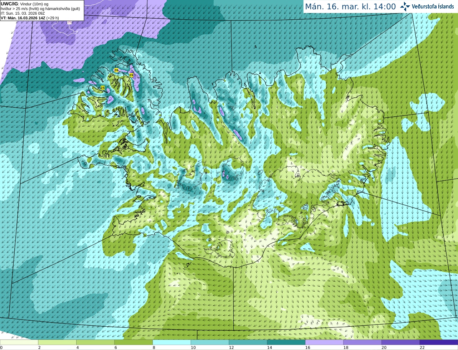Click the darkest purple swatch above 22 m/s
Image resolution: width=458 pixels, height=350 pixels.
click(x=439, y=342)
